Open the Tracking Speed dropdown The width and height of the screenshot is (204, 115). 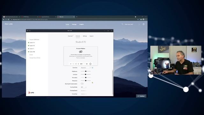pyautogui.click(x=84, y=90)
